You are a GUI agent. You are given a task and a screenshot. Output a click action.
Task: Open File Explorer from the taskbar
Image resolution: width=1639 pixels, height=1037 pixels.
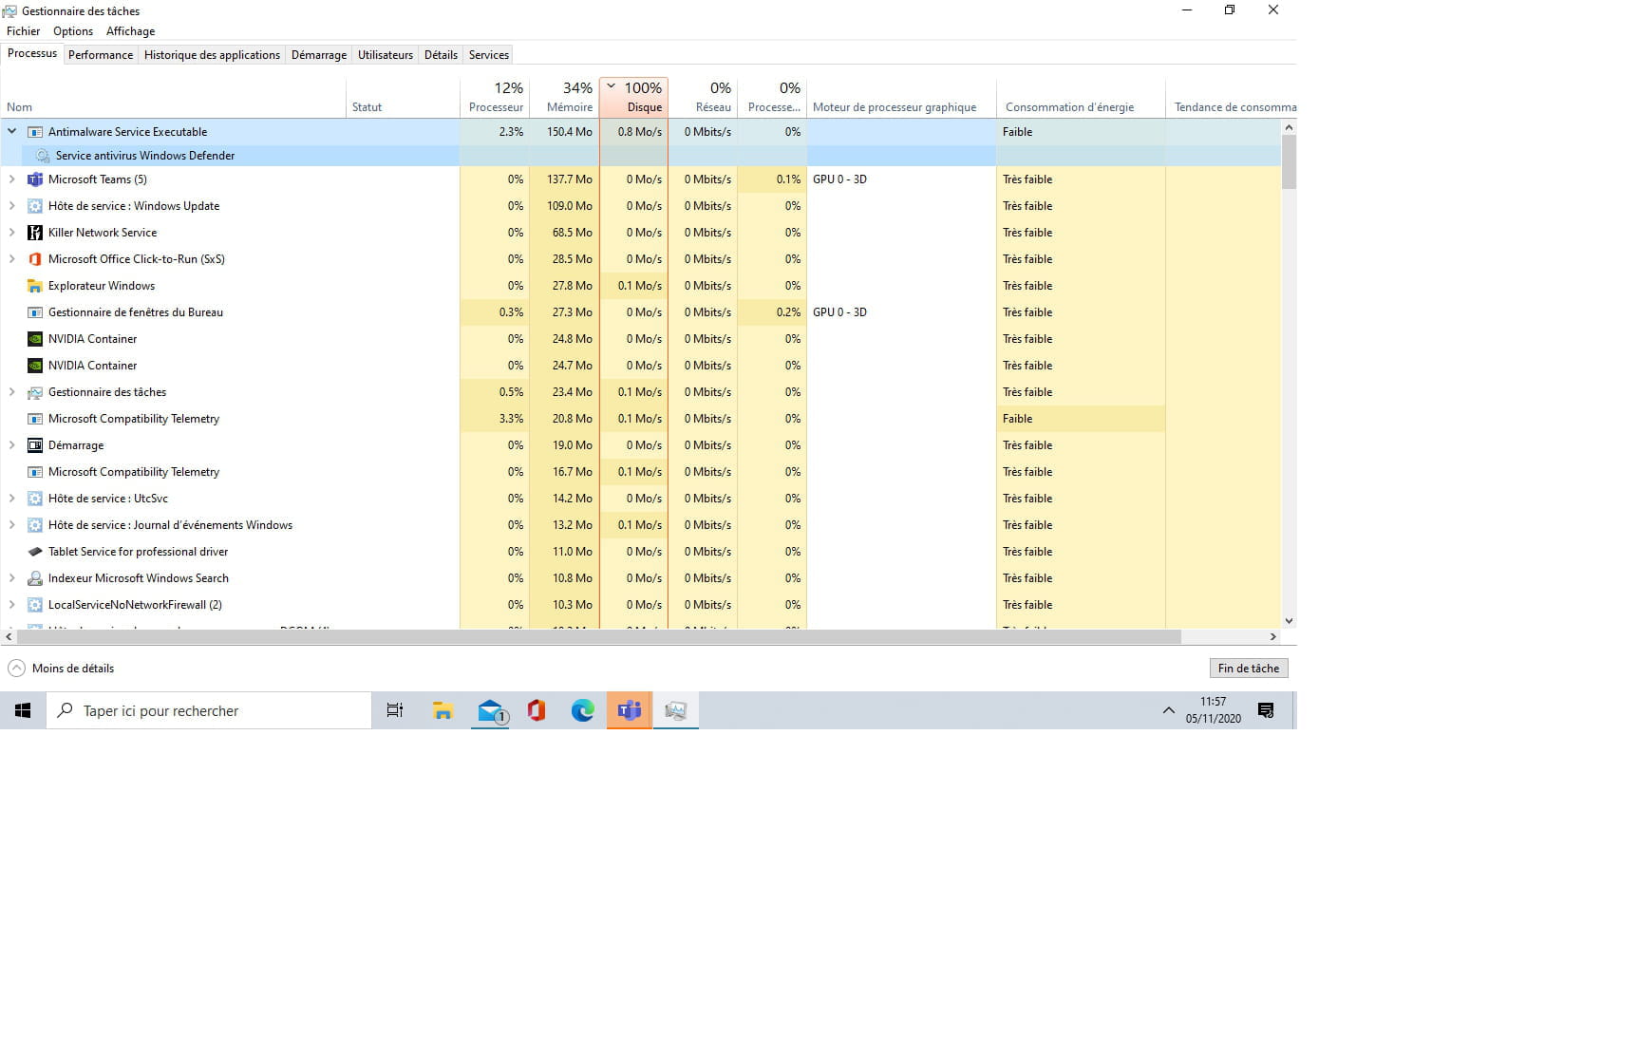(443, 710)
